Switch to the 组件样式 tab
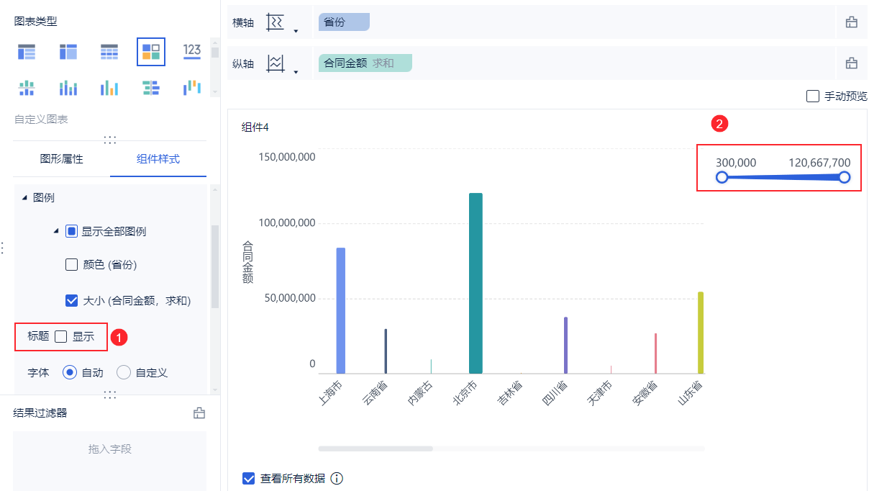The image size is (869, 491). coord(158,159)
